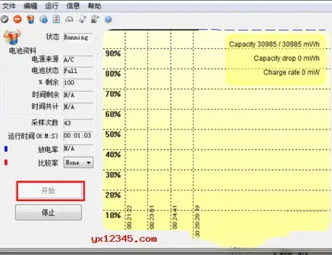Click the 时间剩余 N/A field
The image size is (332, 255).
pyautogui.click(x=78, y=95)
